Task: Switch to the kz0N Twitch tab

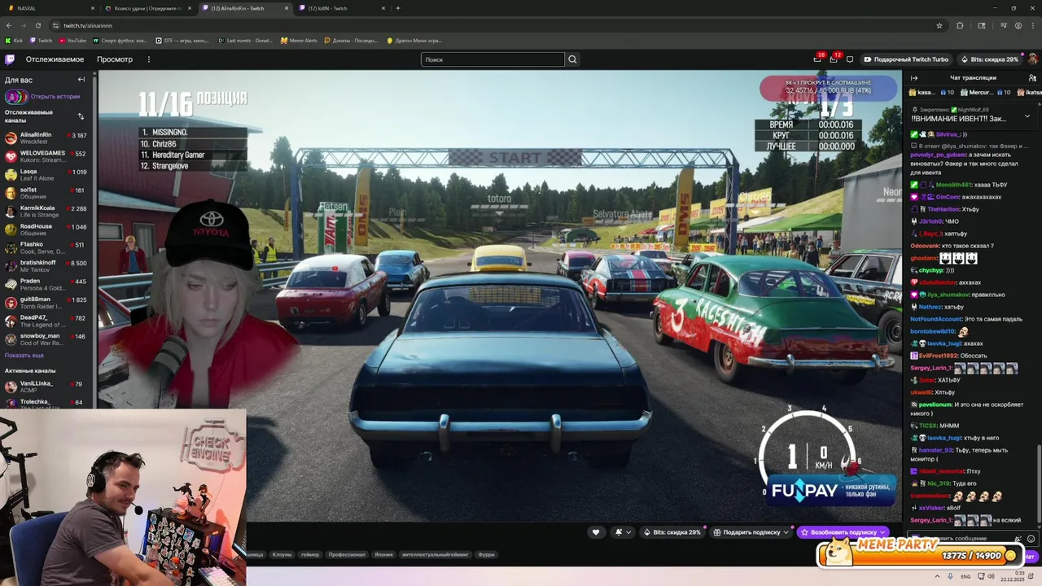Action: pos(342,8)
